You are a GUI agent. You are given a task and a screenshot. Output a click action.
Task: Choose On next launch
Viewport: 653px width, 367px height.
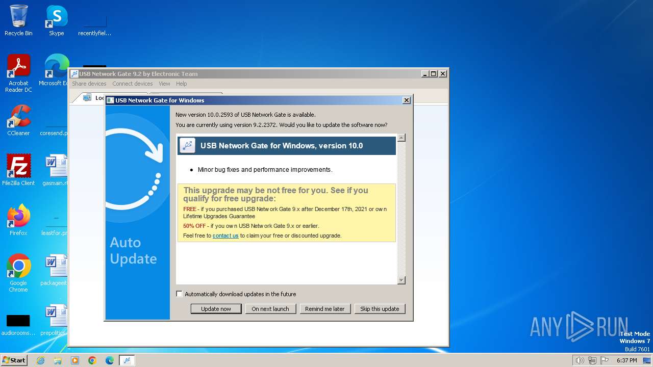click(x=270, y=309)
